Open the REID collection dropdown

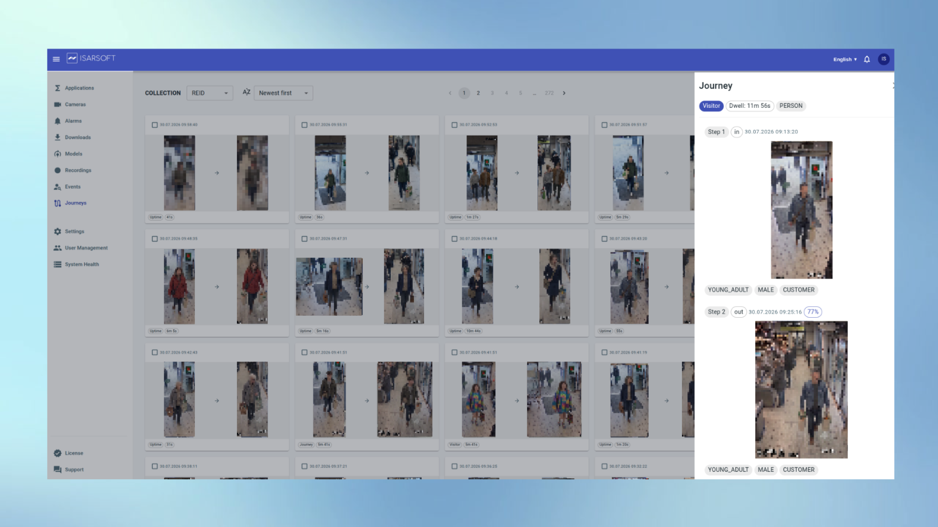[x=210, y=93]
